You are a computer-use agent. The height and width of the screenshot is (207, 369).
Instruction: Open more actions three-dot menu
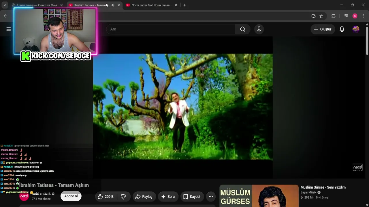[x=211, y=197]
